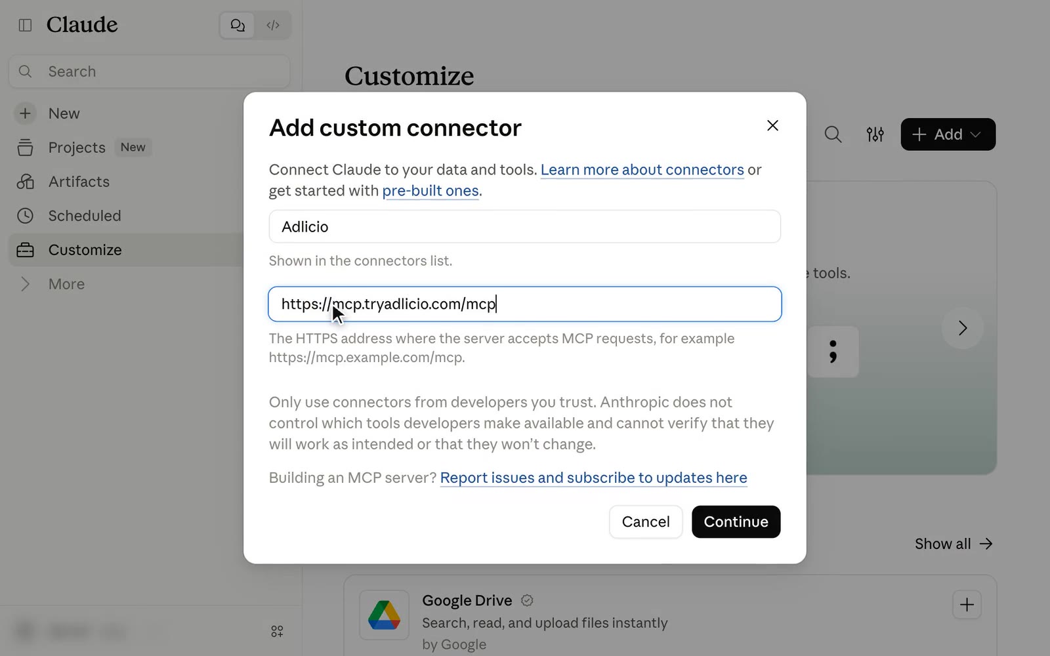Screen dimensions: 1050x656
Task: Open the Add dropdown button
Action: tap(948, 134)
